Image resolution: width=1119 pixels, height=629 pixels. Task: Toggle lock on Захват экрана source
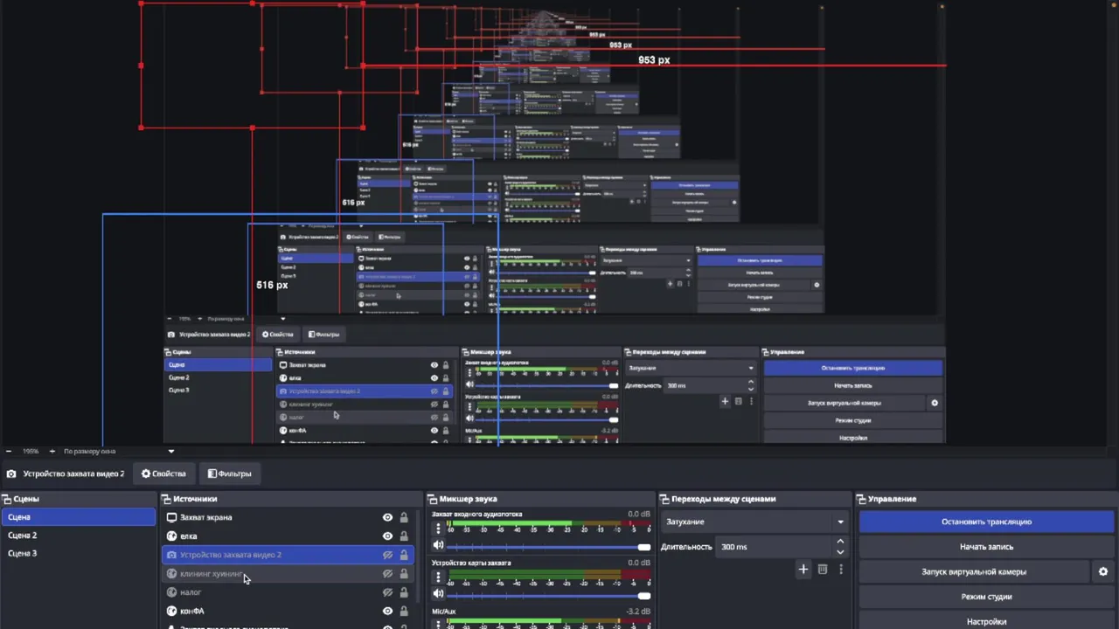404,517
